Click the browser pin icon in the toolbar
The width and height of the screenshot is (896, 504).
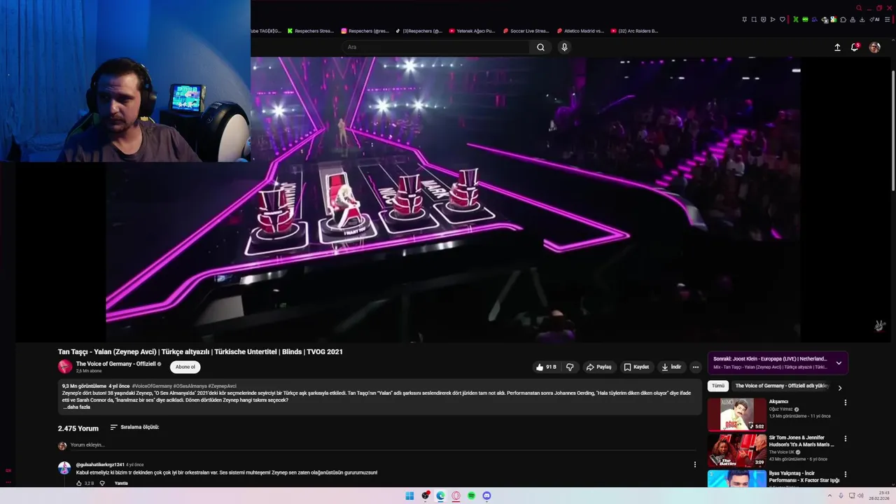[x=744, y=20]
